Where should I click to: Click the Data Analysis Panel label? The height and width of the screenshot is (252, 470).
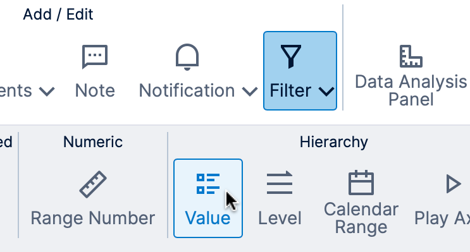click(411, 90)
